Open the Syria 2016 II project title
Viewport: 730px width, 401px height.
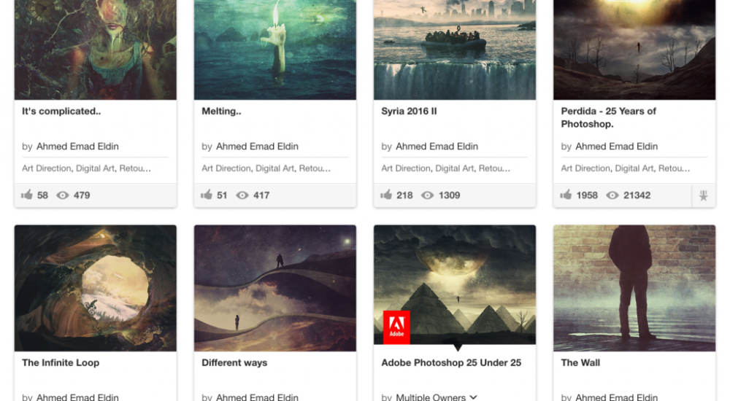[x=409, y=111]
